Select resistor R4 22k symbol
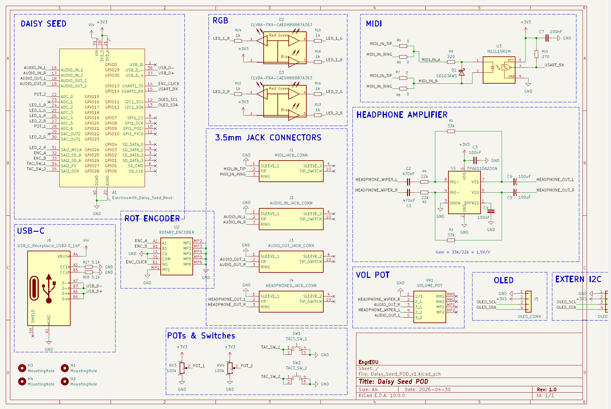The height and width of the screenshot is (409, 611). [424, 182]
